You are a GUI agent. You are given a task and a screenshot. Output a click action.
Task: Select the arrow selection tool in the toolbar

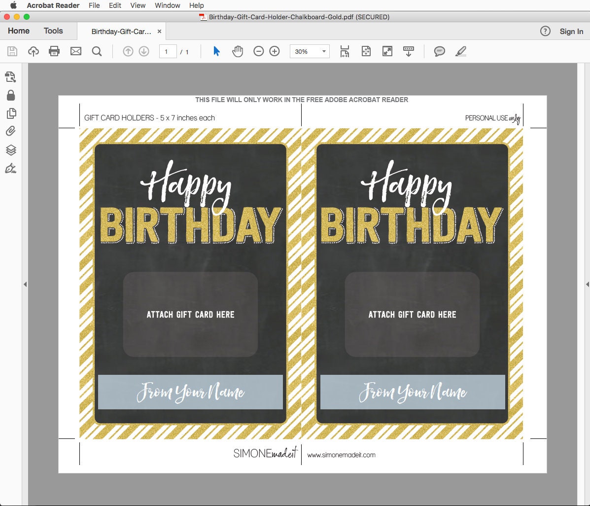pyautogui.click(x=215, y=51)
